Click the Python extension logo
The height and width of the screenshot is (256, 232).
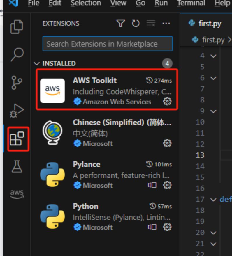52,216
